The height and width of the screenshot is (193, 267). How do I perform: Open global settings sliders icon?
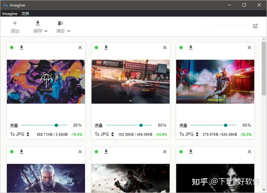(255, 26)
